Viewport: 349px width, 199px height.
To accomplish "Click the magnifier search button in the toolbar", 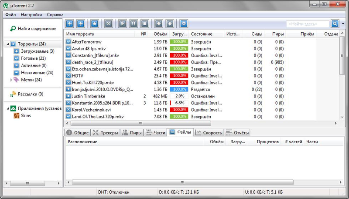I will tap(335, 24).
